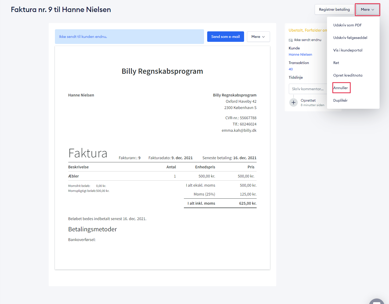The image size is (389, 304).
Task: Click the Enhedspris column header
Action: click(x=205, y=167)
